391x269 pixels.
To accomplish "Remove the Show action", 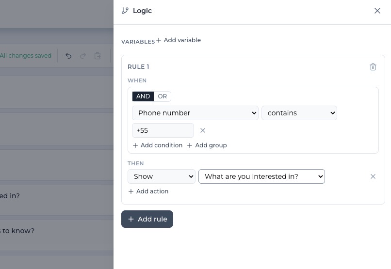I will click(x=373, y=176).
